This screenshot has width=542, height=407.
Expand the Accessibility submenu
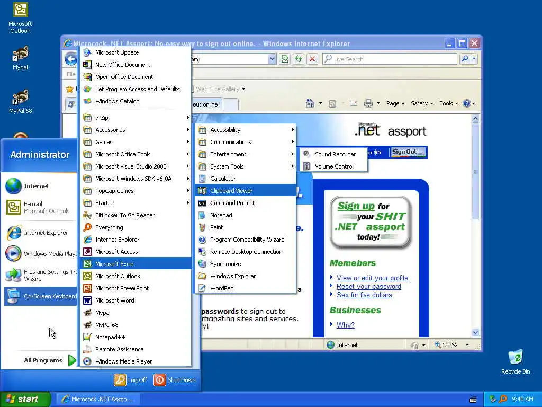(246, 130)
